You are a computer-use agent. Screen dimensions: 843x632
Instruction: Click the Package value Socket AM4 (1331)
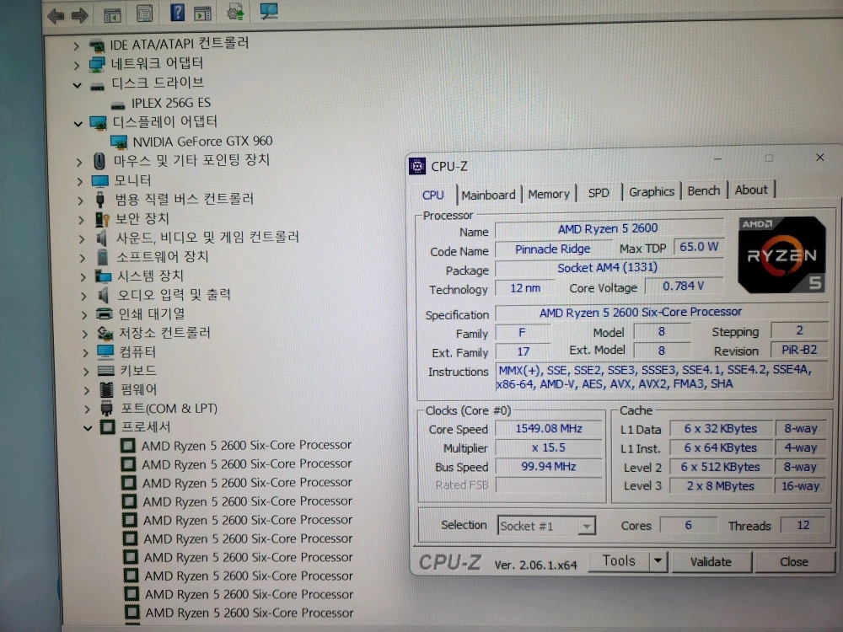[x=609, y=268]
